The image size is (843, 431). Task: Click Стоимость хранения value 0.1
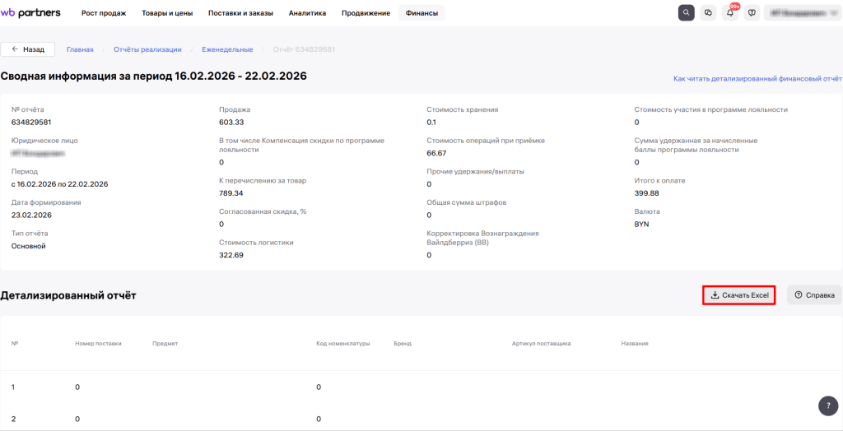point(431,122)
